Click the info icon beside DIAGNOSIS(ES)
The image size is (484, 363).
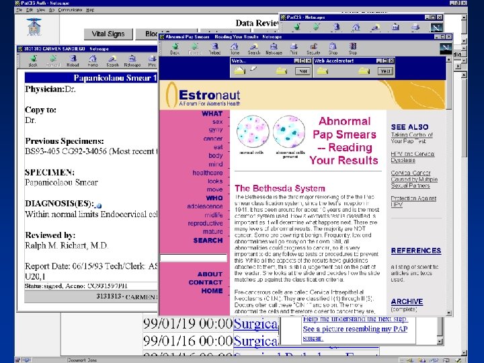coord(99,206)
